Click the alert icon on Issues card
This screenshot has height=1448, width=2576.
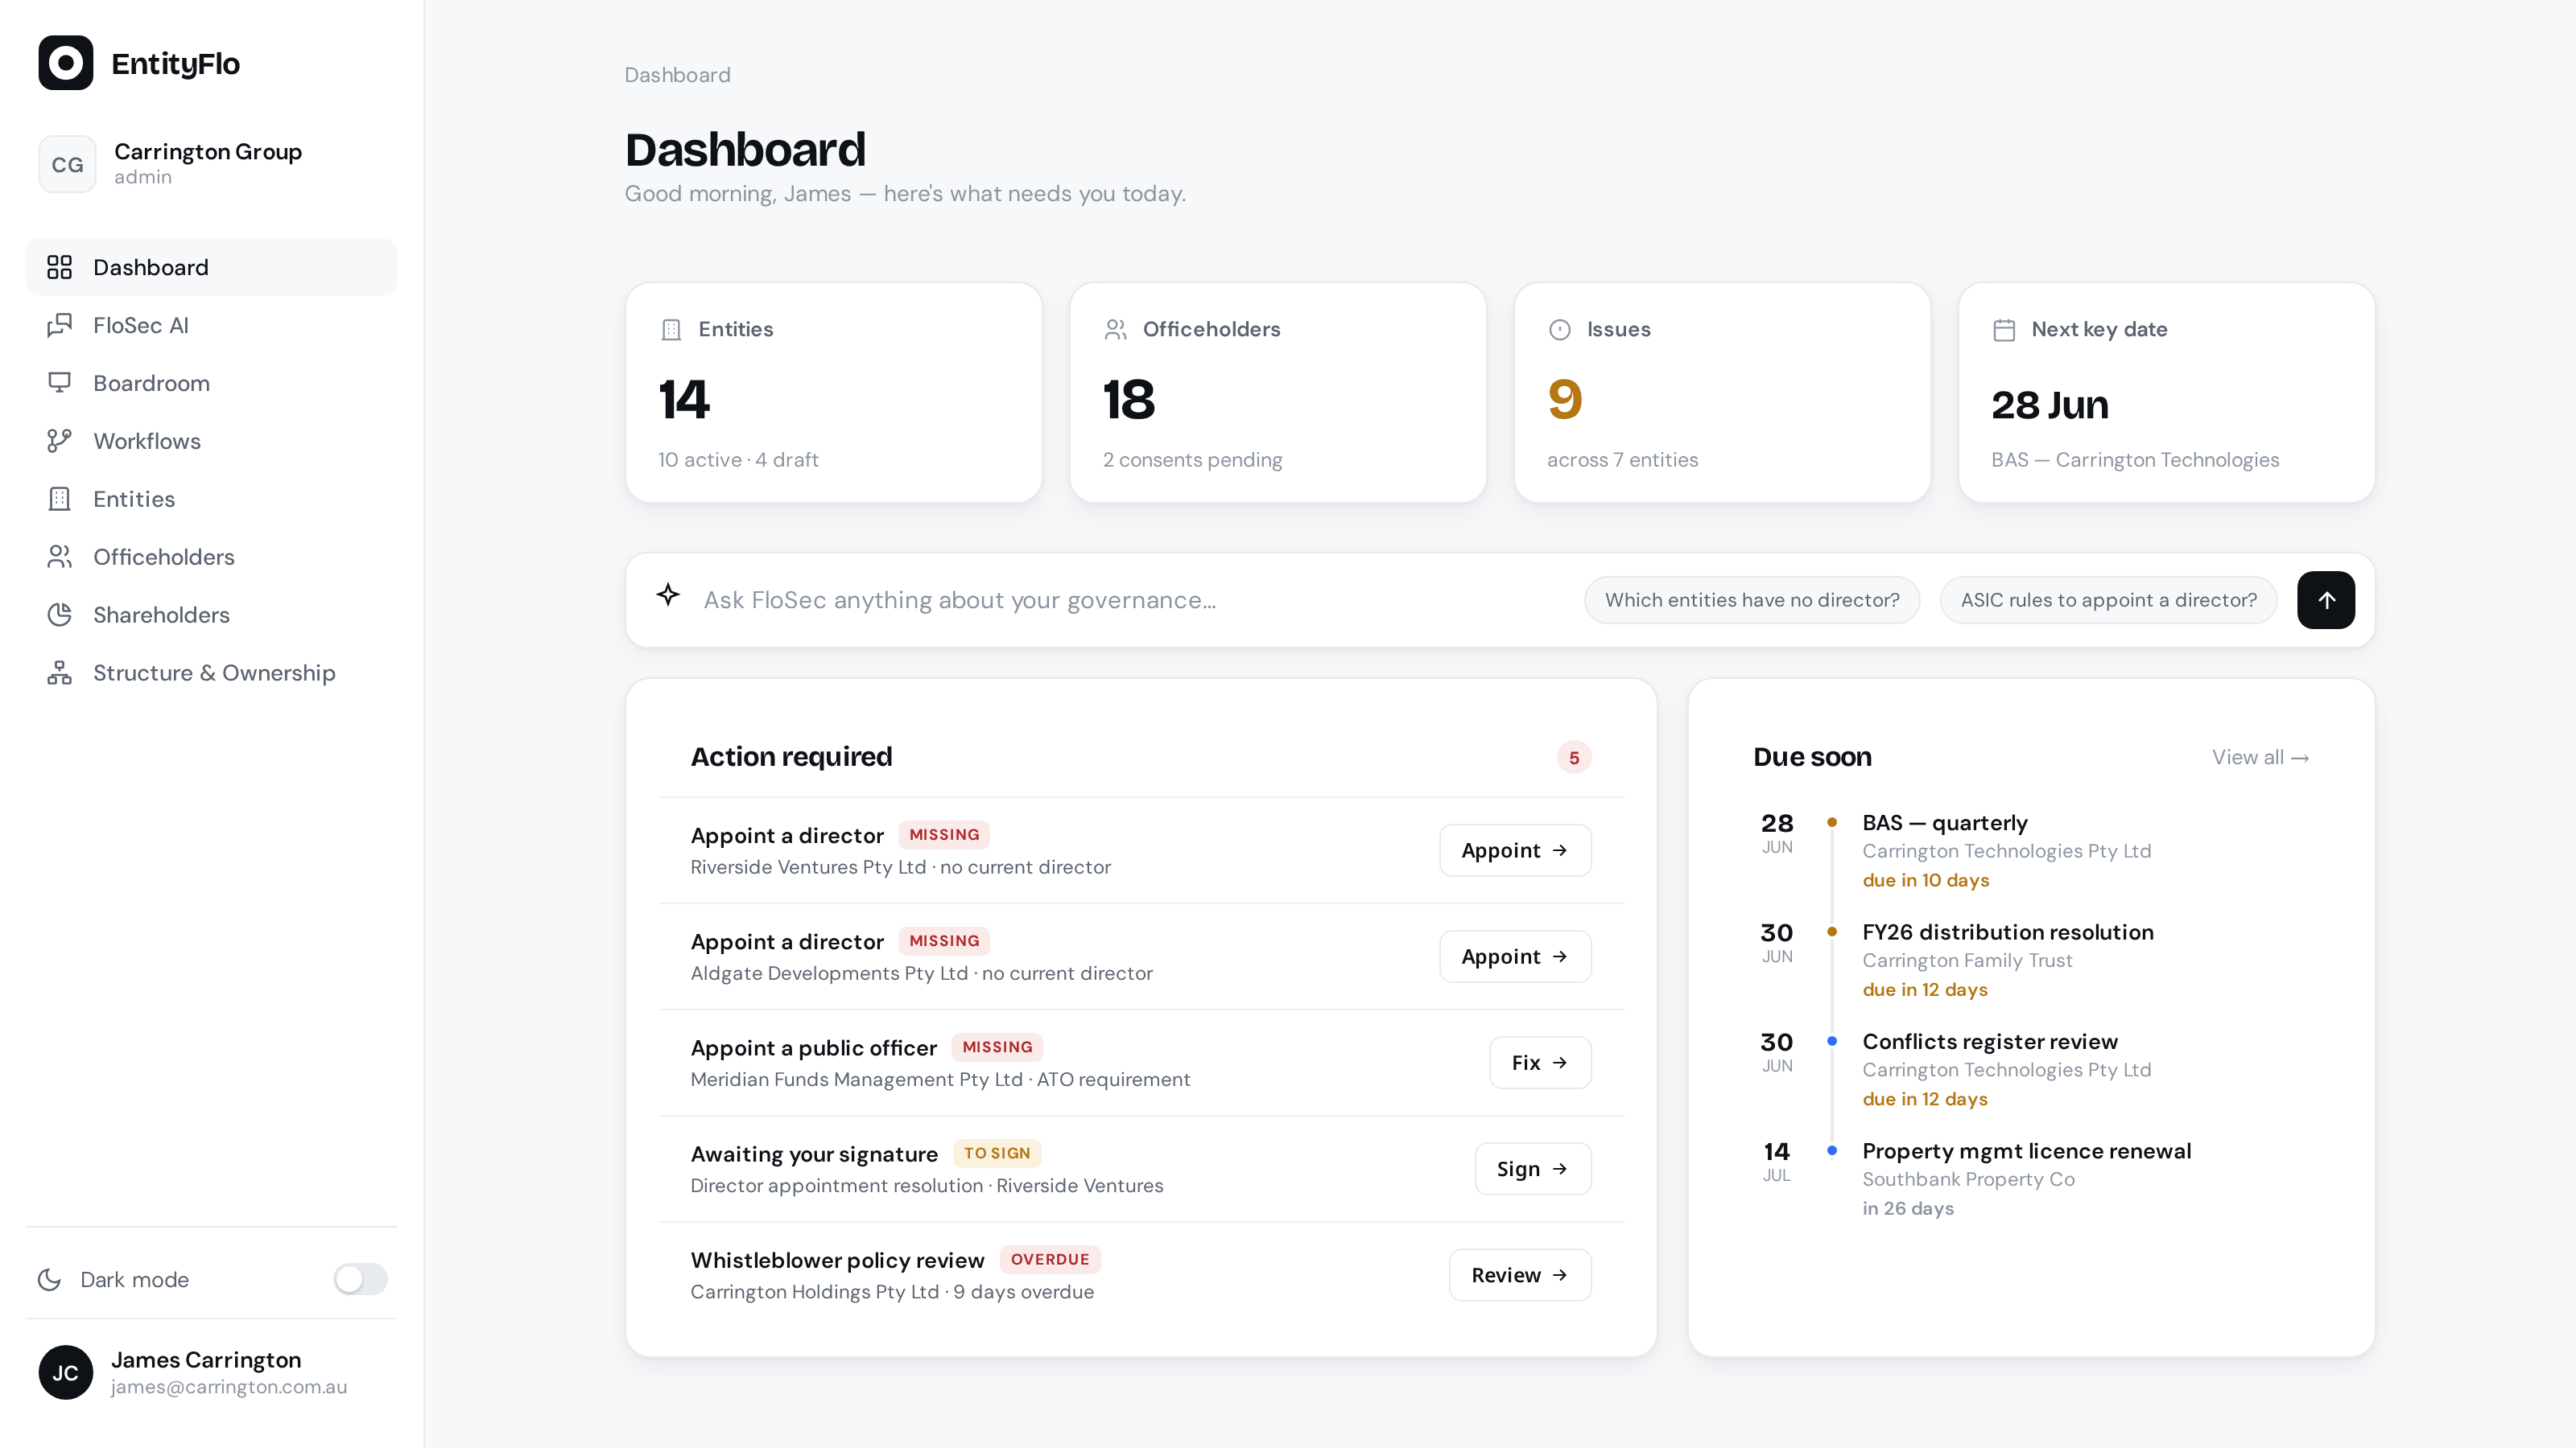tap(1560, 330)
